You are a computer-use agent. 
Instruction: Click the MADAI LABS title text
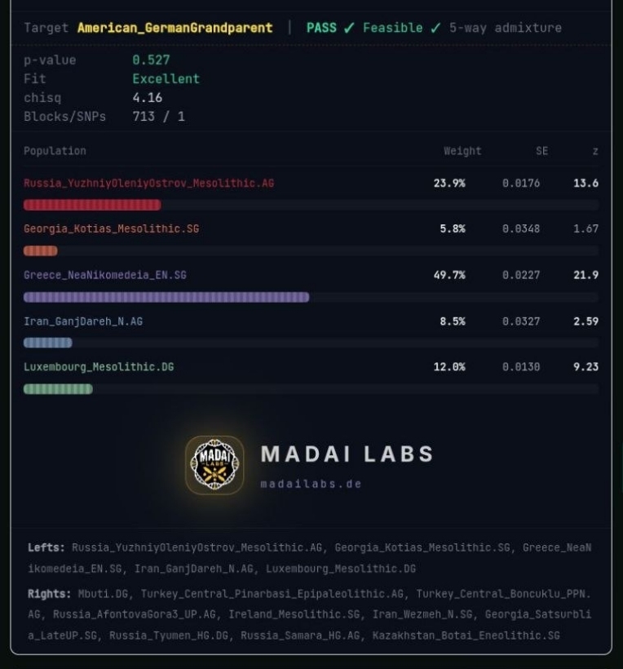pos(347,454)
